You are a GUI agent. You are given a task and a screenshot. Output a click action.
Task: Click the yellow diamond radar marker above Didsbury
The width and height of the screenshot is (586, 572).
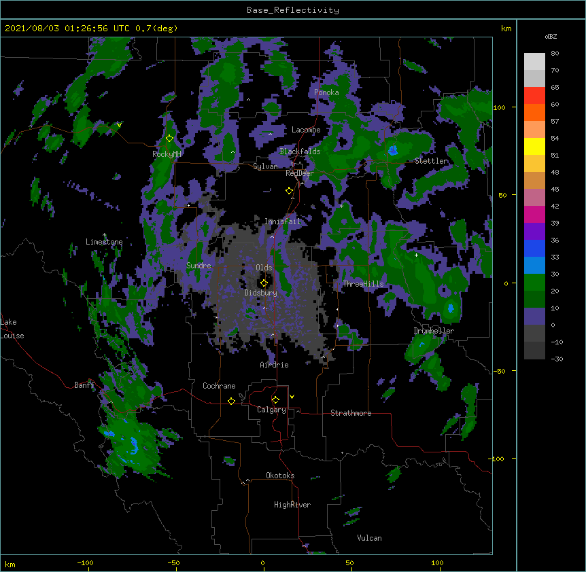[x=264, y=283]
